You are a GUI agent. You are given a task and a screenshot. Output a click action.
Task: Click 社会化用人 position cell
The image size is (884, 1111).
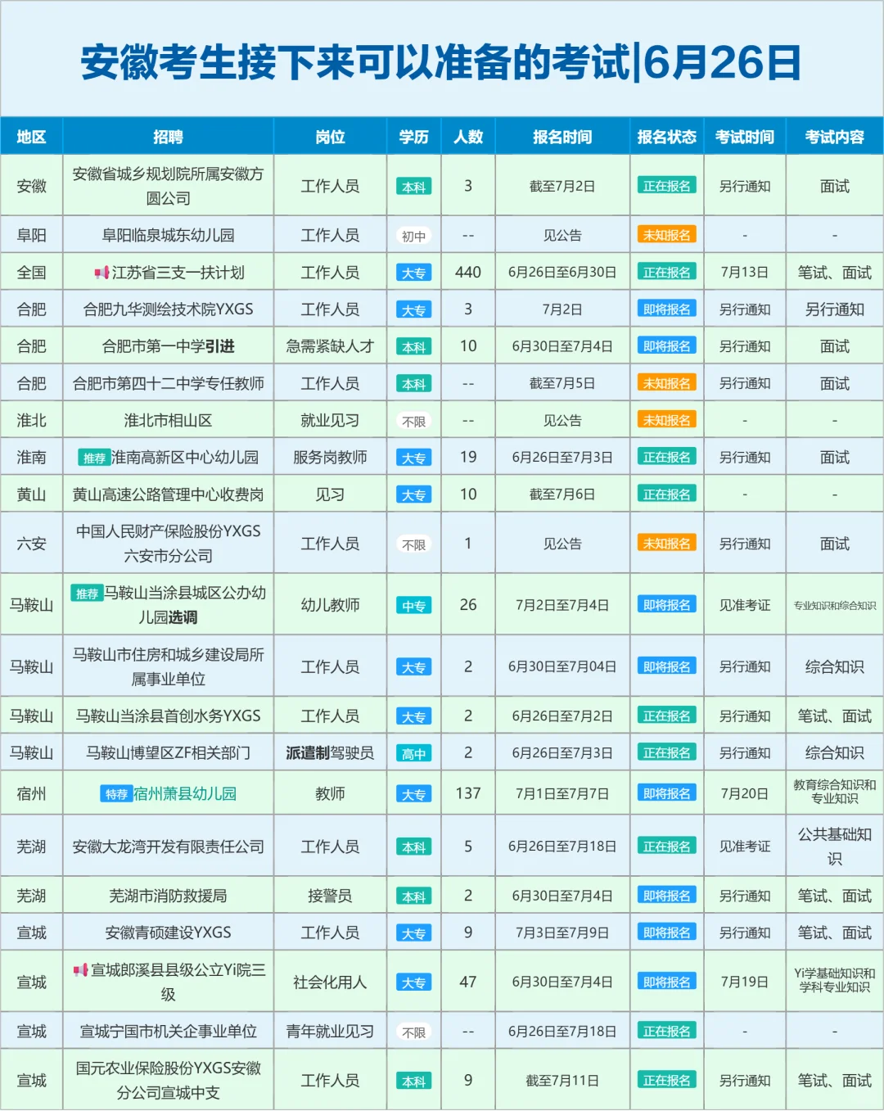pos(330,982)
